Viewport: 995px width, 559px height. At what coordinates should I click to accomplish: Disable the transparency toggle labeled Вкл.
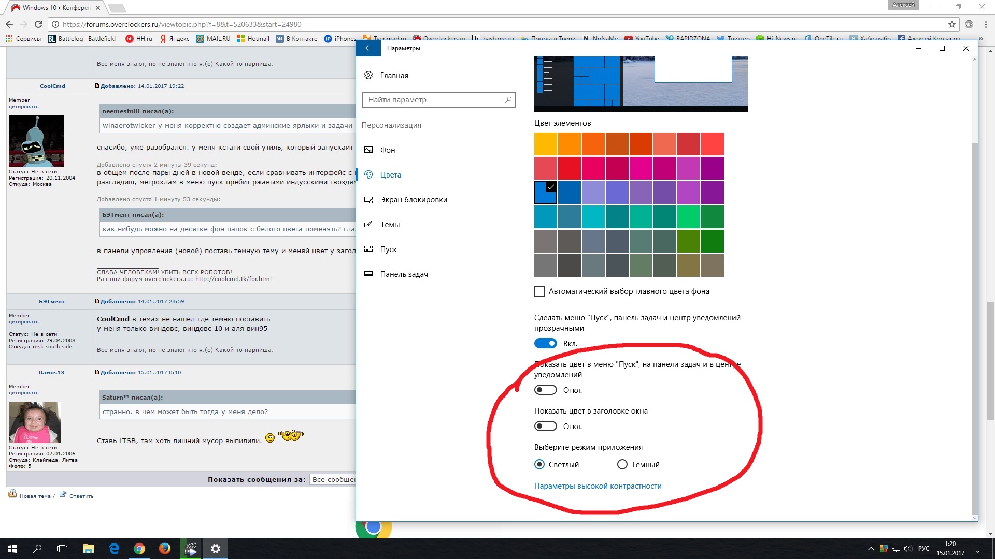pyautogui.click(x=545, y=343)
